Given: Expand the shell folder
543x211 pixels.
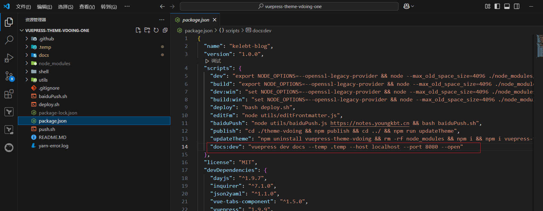Looking at the screenshot, I should (x=27, y=71).
